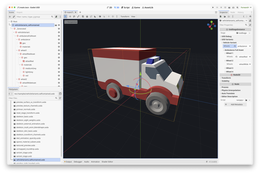Click the instantiate child scene link icon
Screen dimensions: 260x174
14,16
